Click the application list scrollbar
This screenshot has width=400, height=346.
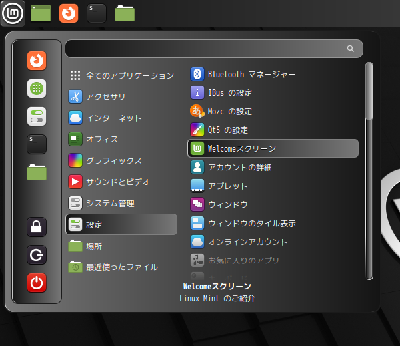[x=369, y=171]
